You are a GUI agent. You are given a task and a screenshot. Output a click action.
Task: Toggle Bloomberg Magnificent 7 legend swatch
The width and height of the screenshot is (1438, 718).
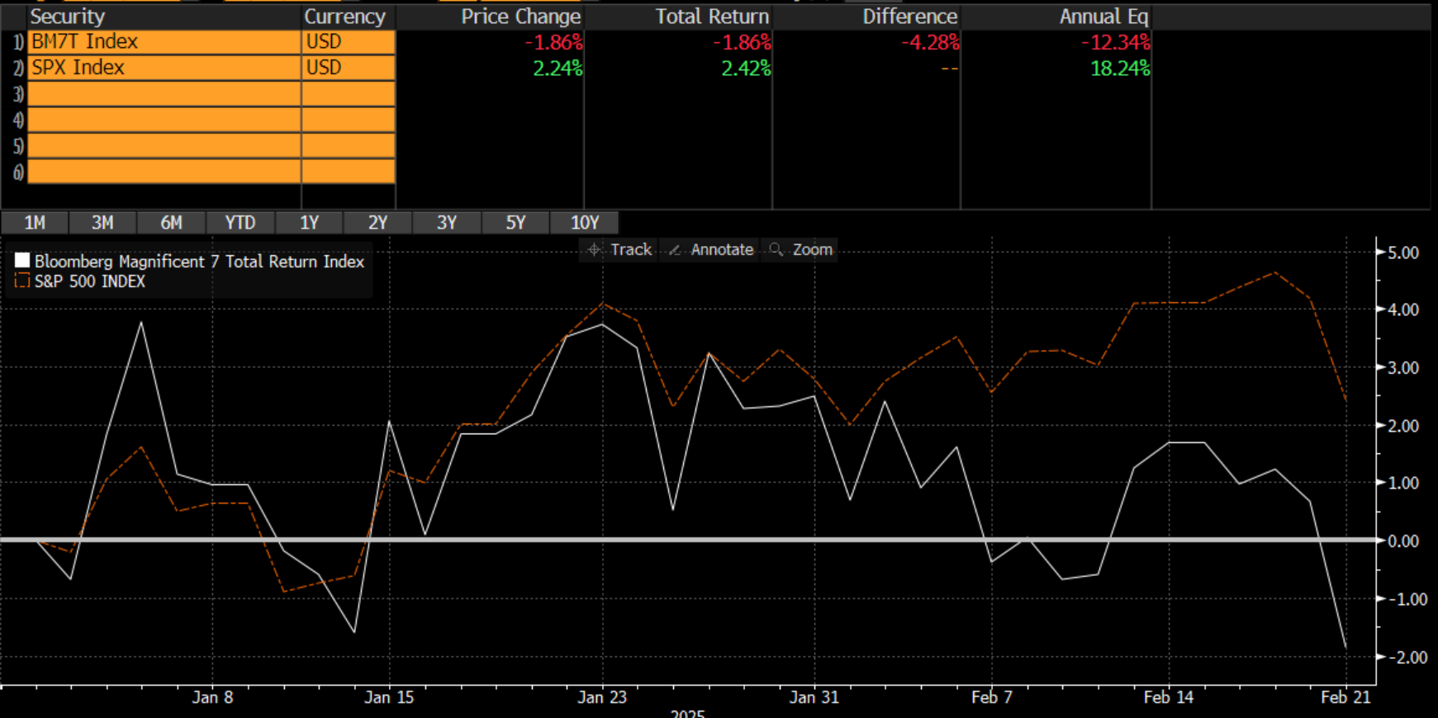point(22,261)
